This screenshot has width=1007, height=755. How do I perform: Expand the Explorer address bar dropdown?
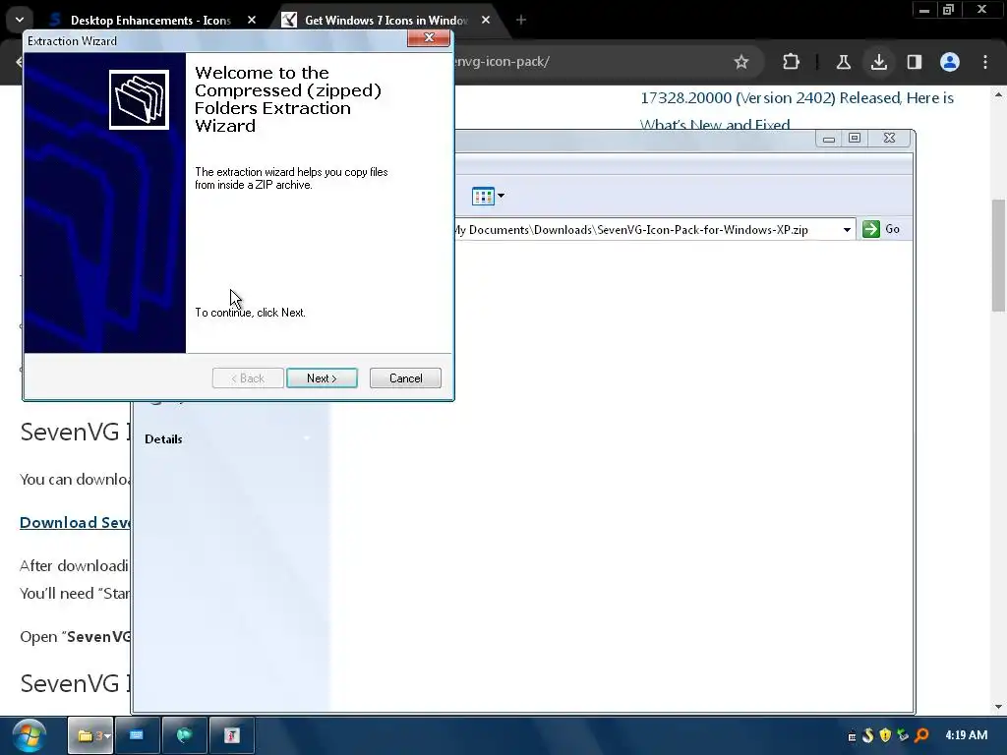(x=847, y=229)
